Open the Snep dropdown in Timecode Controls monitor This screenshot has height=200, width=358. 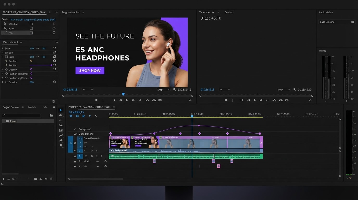(284, 90)
